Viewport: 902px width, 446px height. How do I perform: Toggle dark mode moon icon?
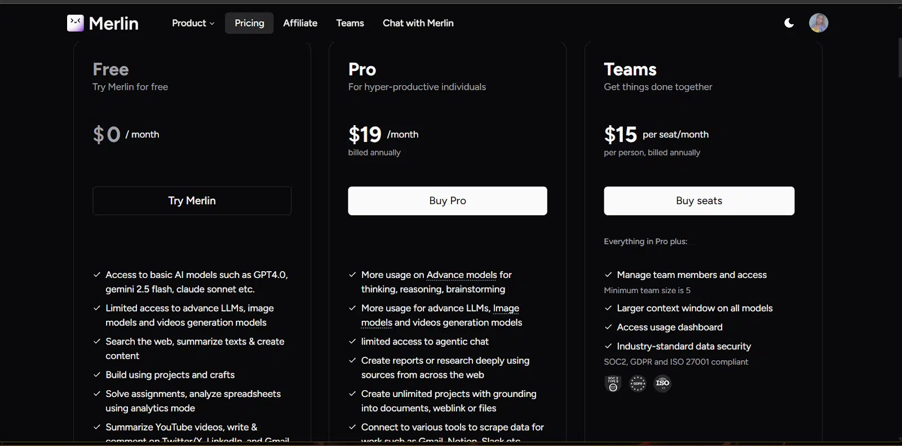point(789,23)
